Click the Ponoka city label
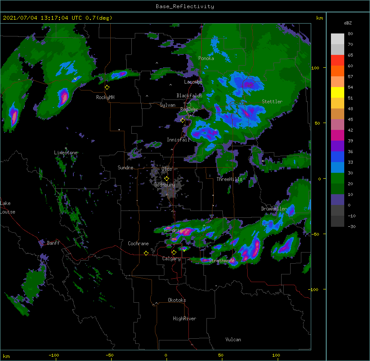The width and height of the screenshot is (370, 361). pyautogui.click(x=206, y=58)
